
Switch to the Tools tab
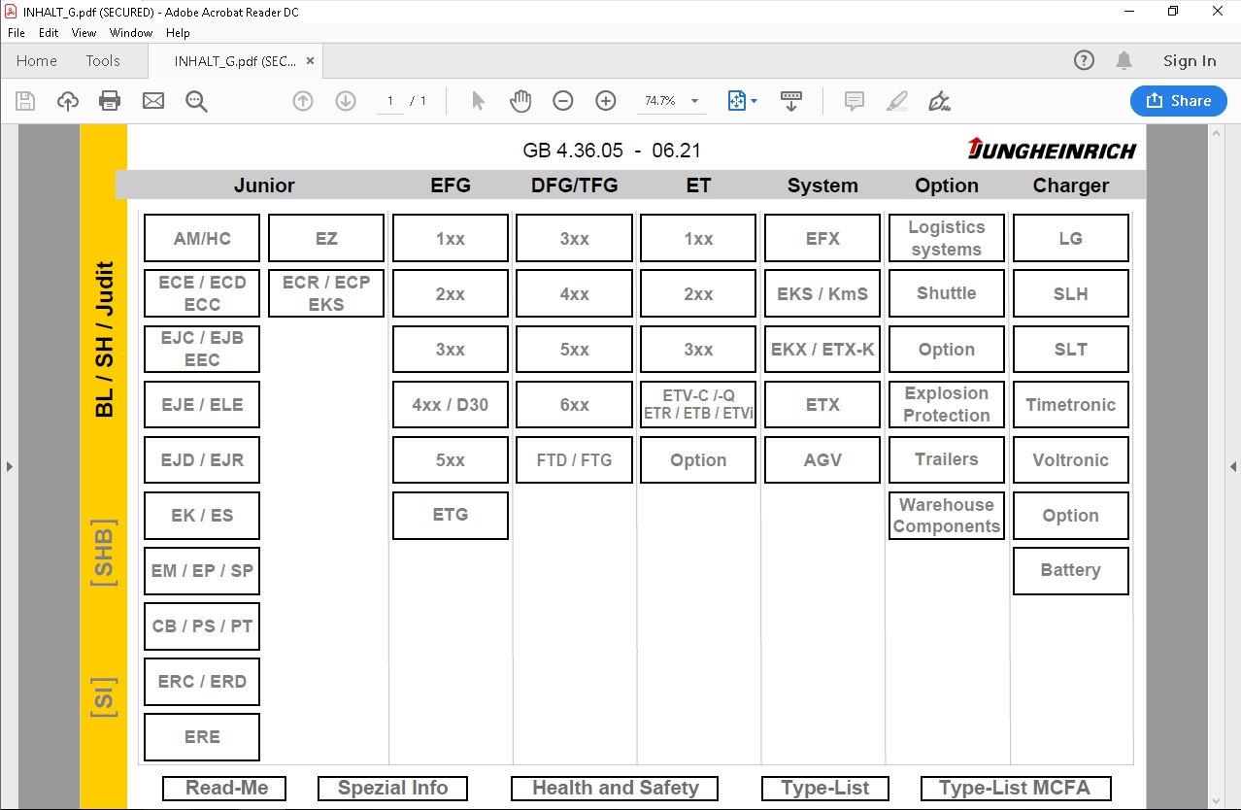point(103,60)
